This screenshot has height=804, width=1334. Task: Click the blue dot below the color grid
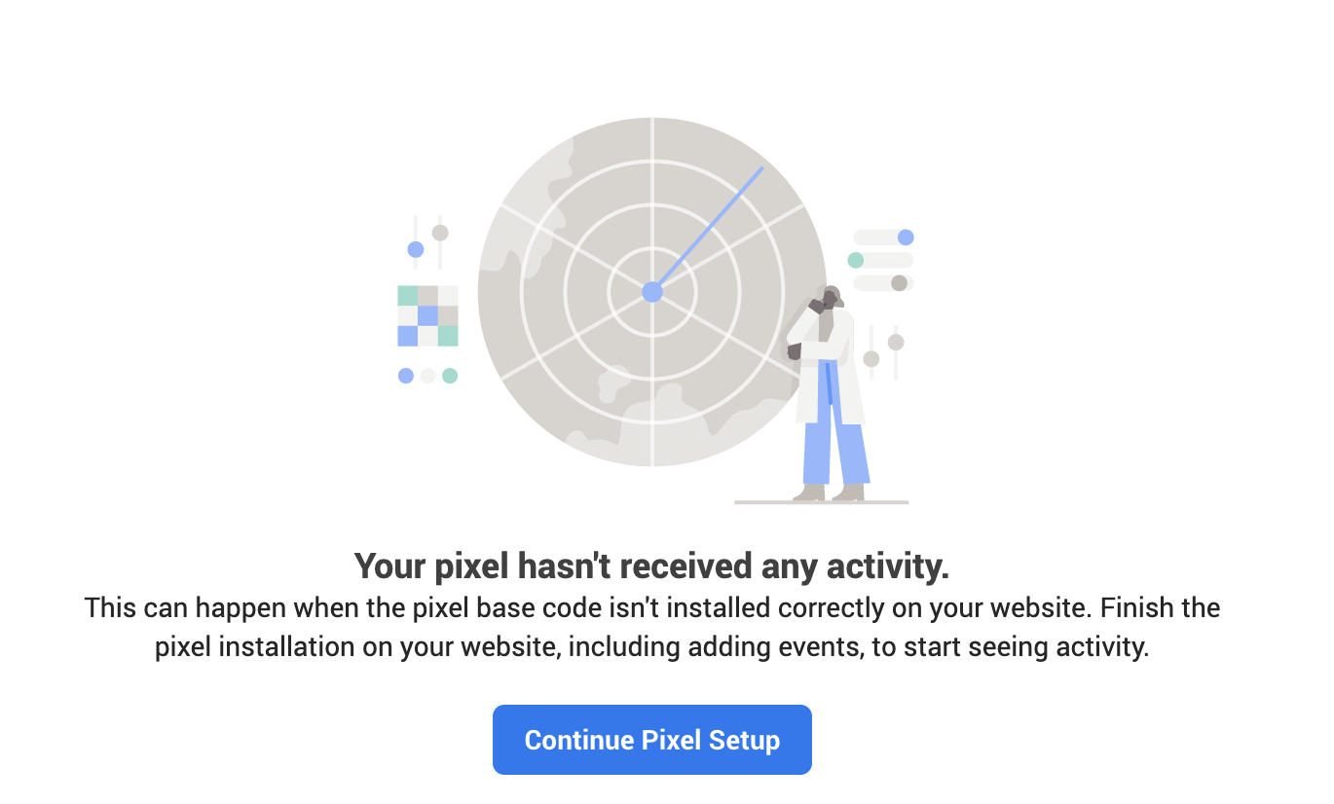click(406, 376)
